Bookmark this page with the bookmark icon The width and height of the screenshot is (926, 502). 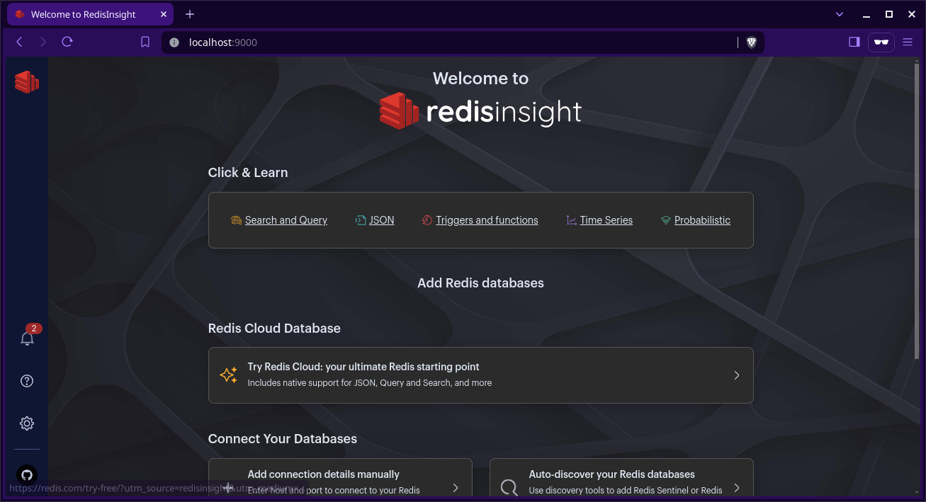145,42
